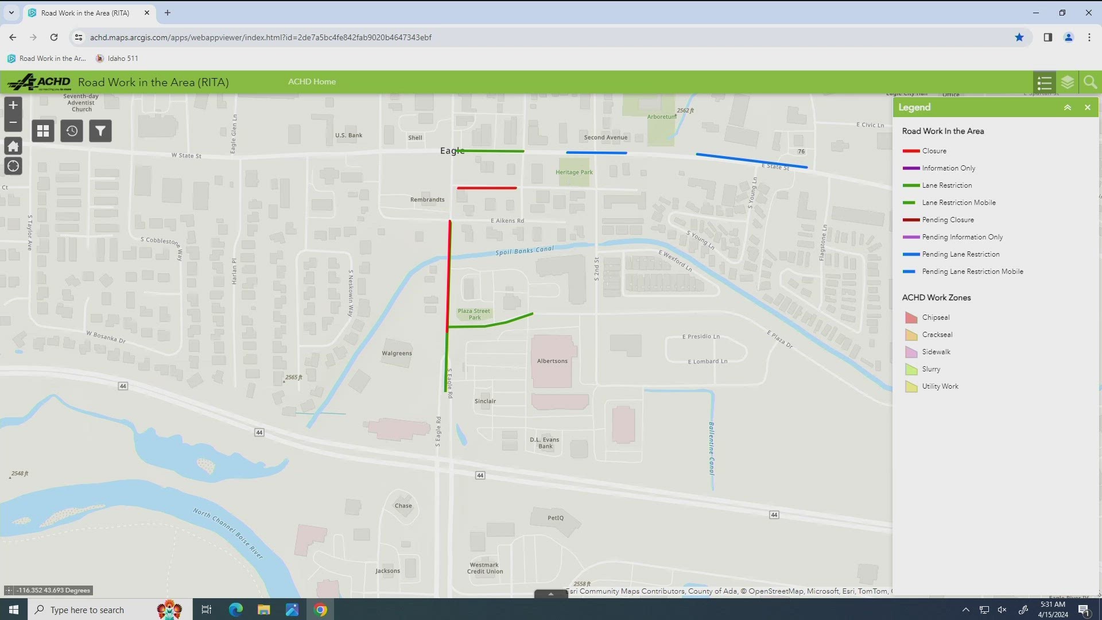
Task: Open the browser tab list dropdown
Action: click(x=11, y=12)
